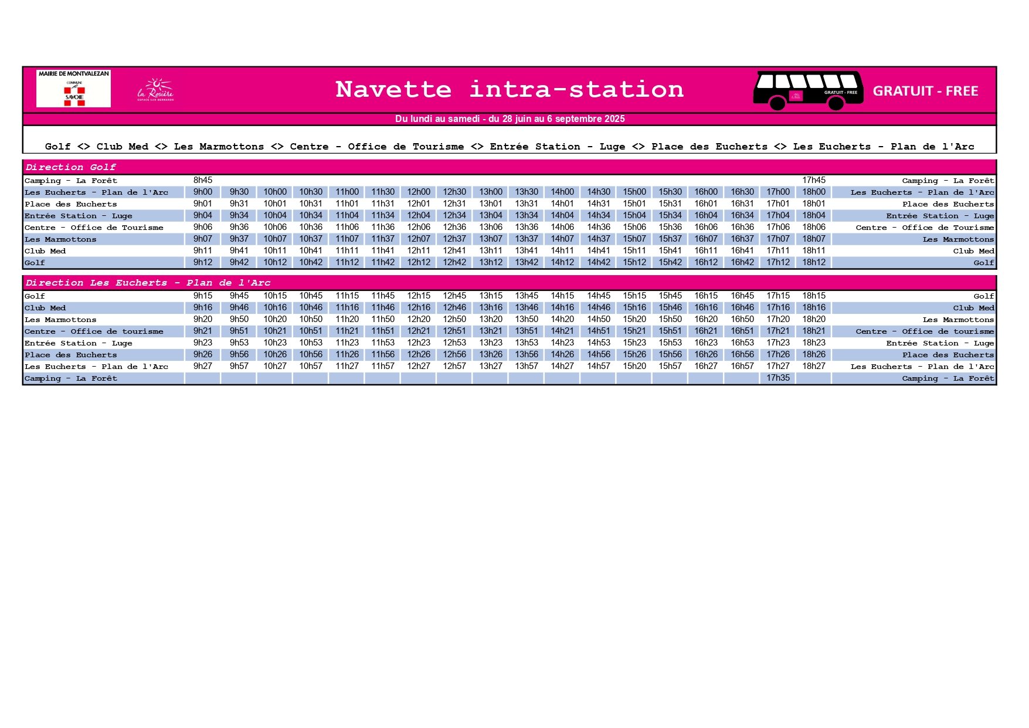Screen dimensions: 1029x728
Task: Click the 13h26 cell
Action: pos(491,354)
